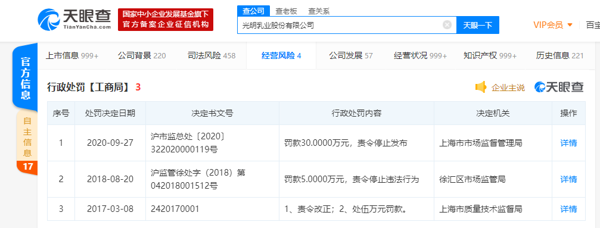Open 详情 for the 2018-08-20 penalty
600x228 pixels.
[x=568, y=179]
